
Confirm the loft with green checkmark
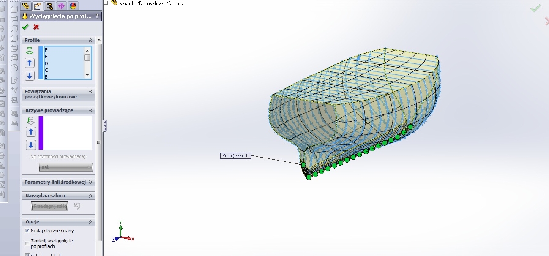point(25,27)
